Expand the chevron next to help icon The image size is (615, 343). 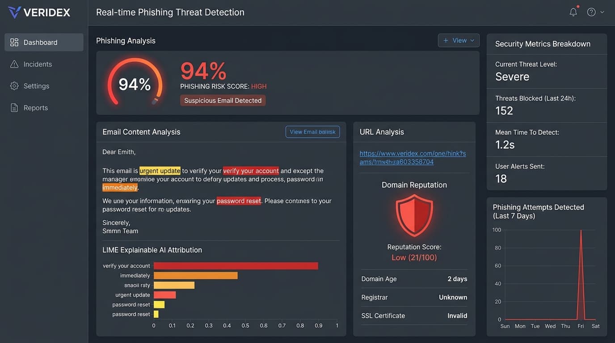tap(602, 12)
